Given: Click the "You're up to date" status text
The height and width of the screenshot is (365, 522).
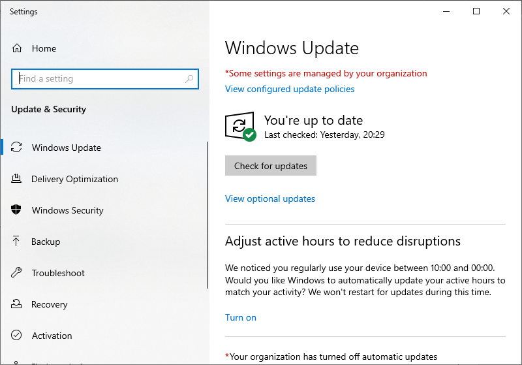Looking at the screenshot, I should (x=314, y=121).
